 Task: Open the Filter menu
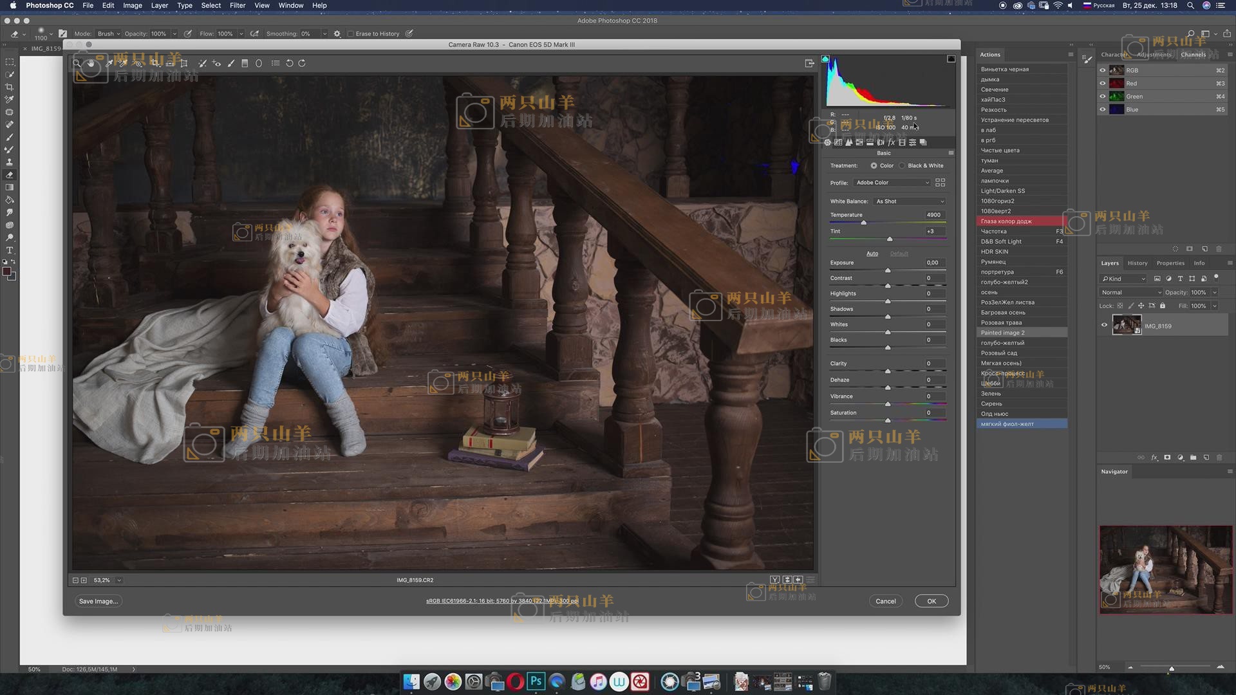(238, 5)
